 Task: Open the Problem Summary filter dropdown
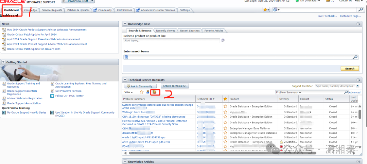pyautogui.click(x=289, y=93)
